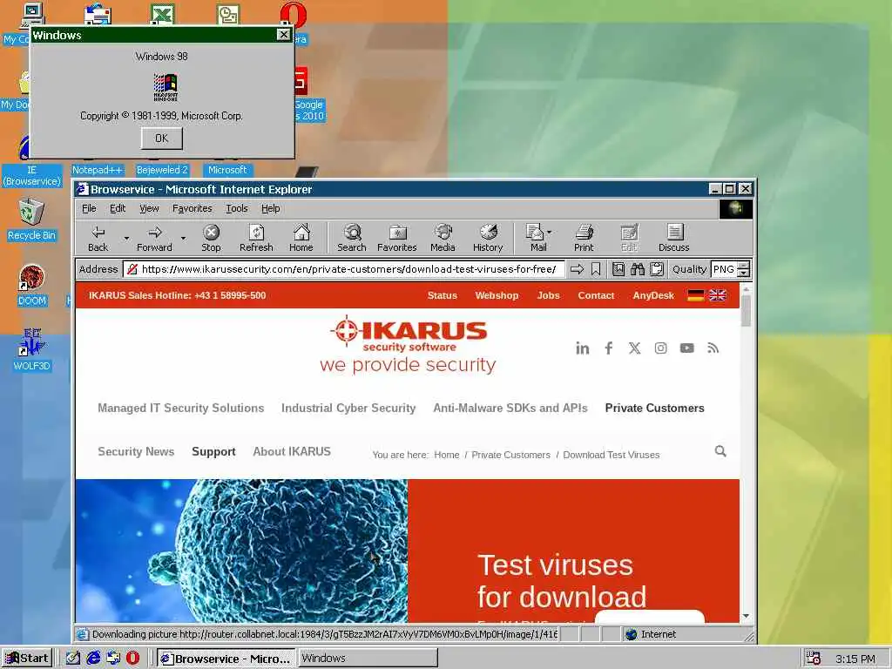Select the DOOM desktop shortcut
Viewport: 892px width, 669px height.
tap(31, 286)
